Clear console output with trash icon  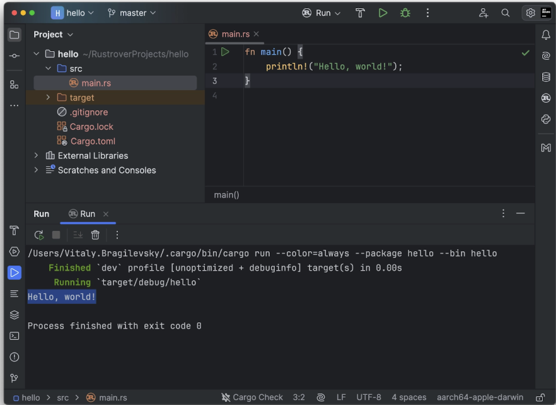[95, 235]
